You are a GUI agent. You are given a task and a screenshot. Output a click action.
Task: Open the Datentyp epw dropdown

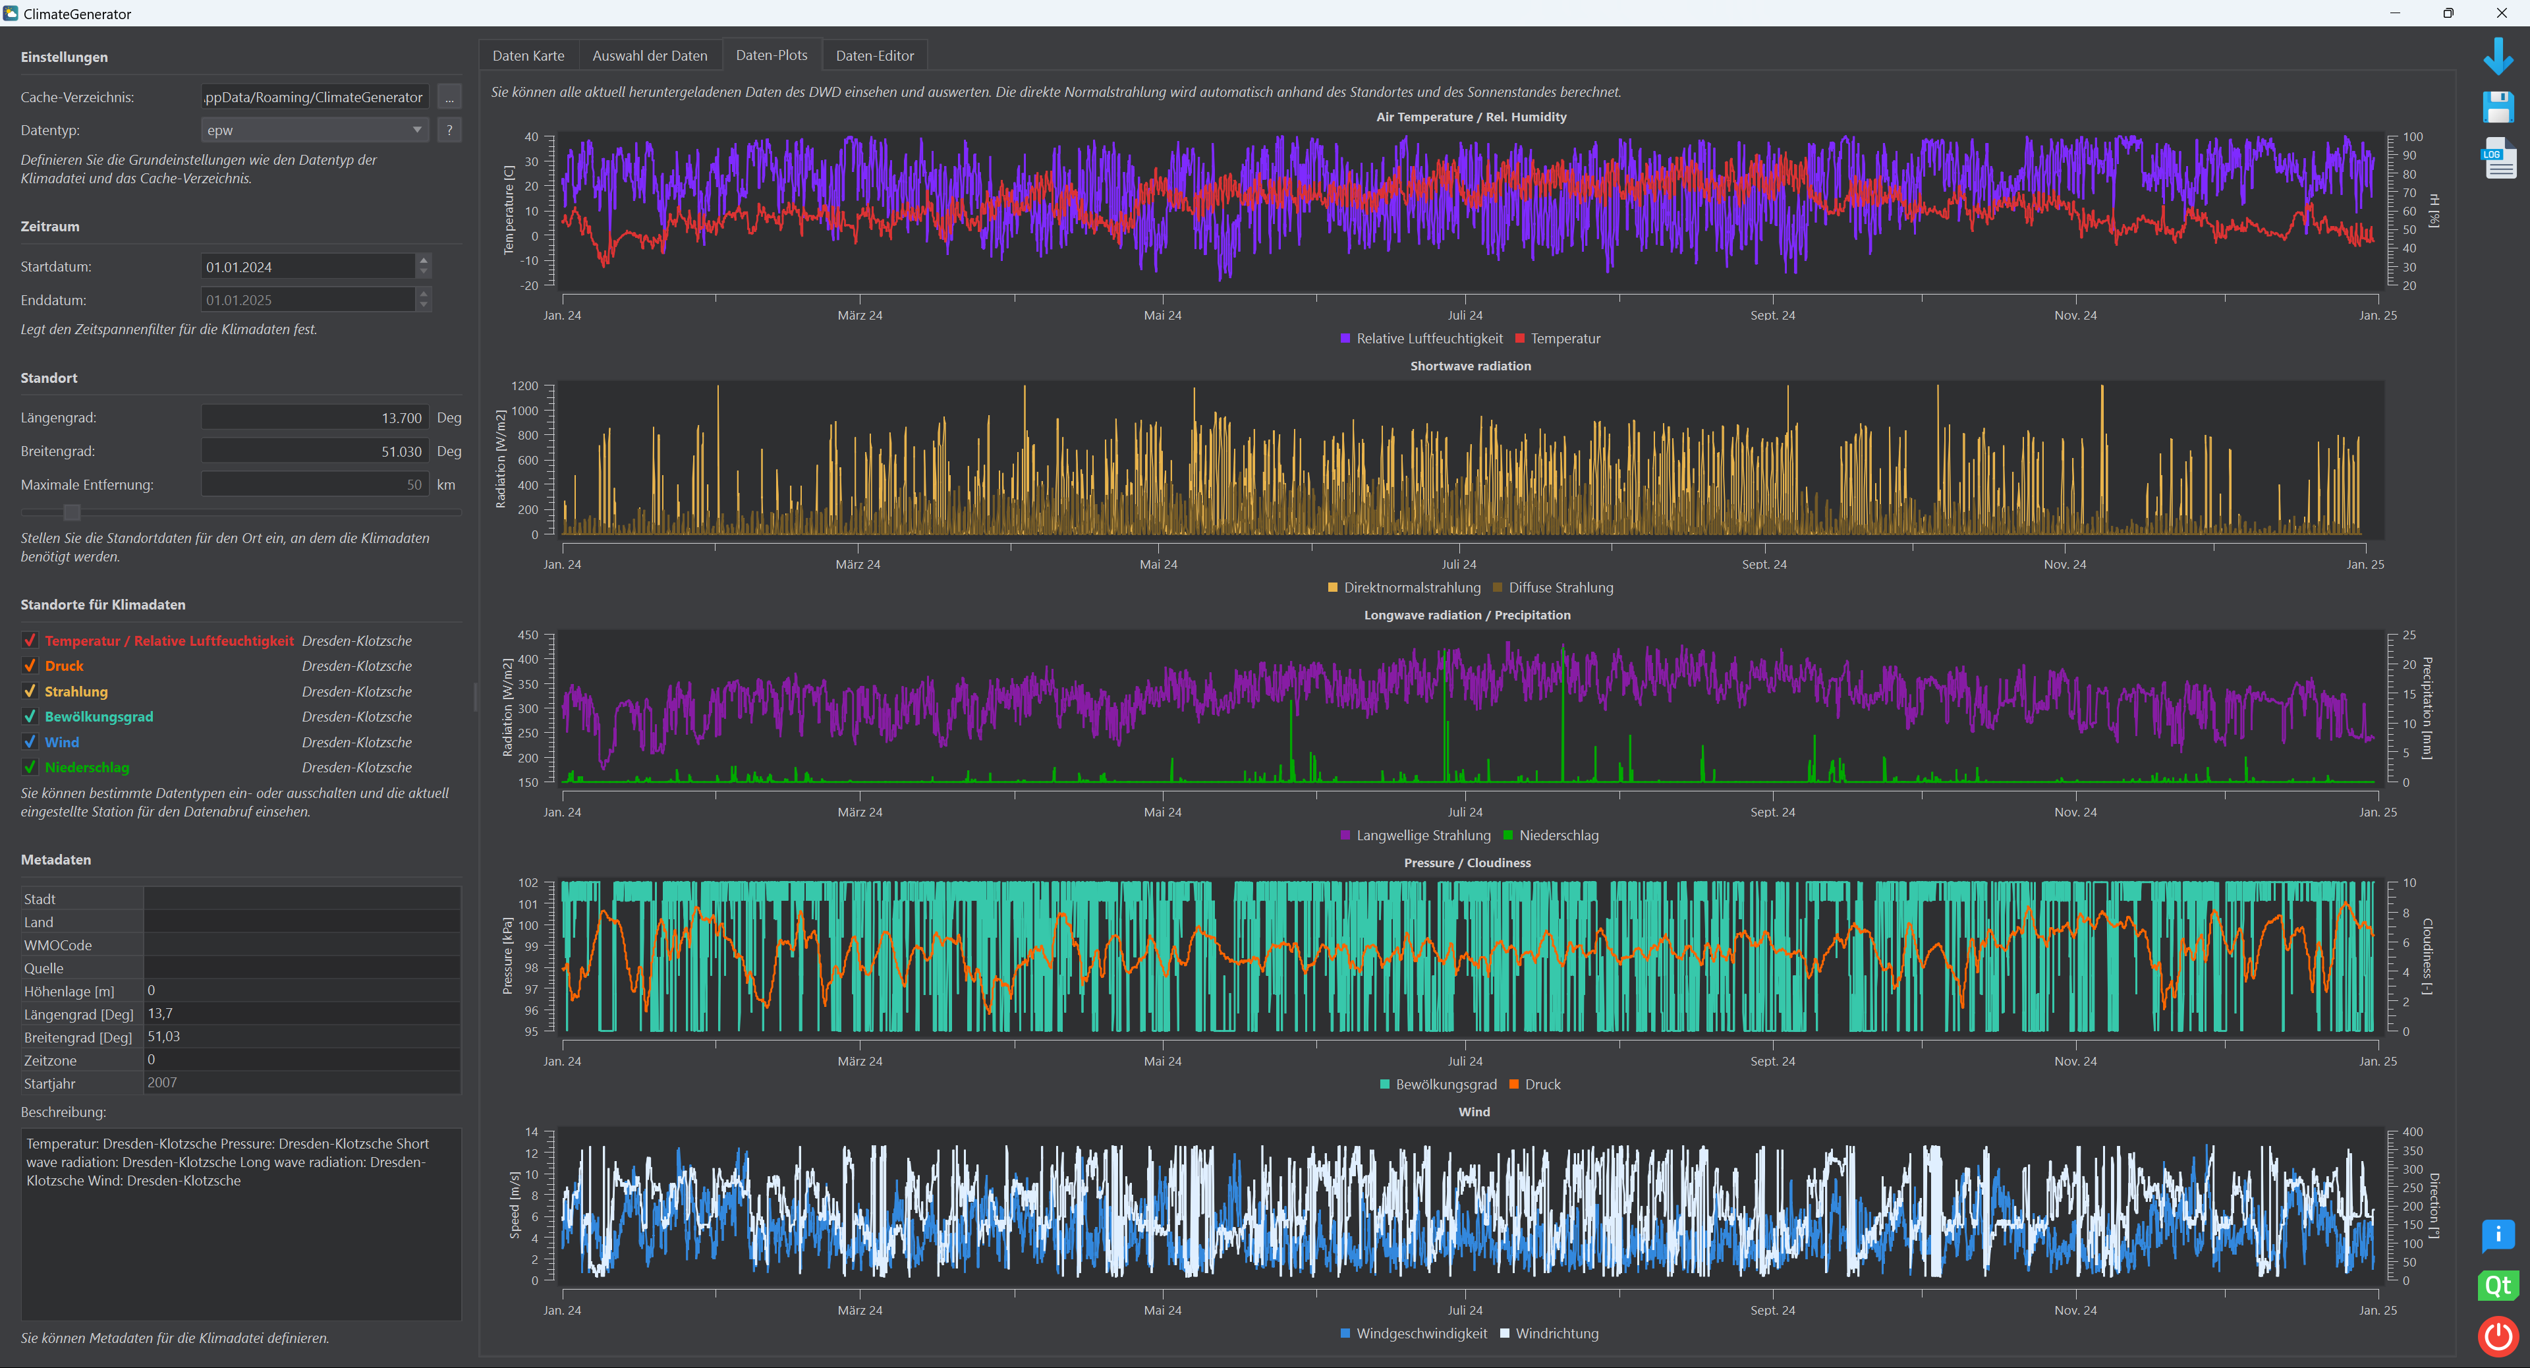point(314,130)
